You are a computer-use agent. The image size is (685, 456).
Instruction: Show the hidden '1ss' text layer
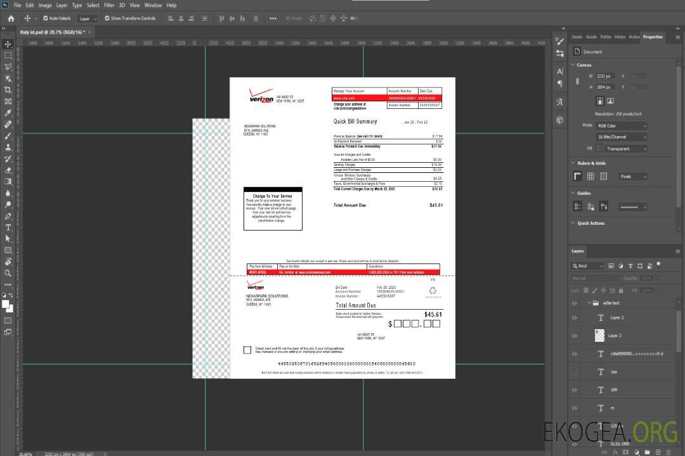click(575, 372)
